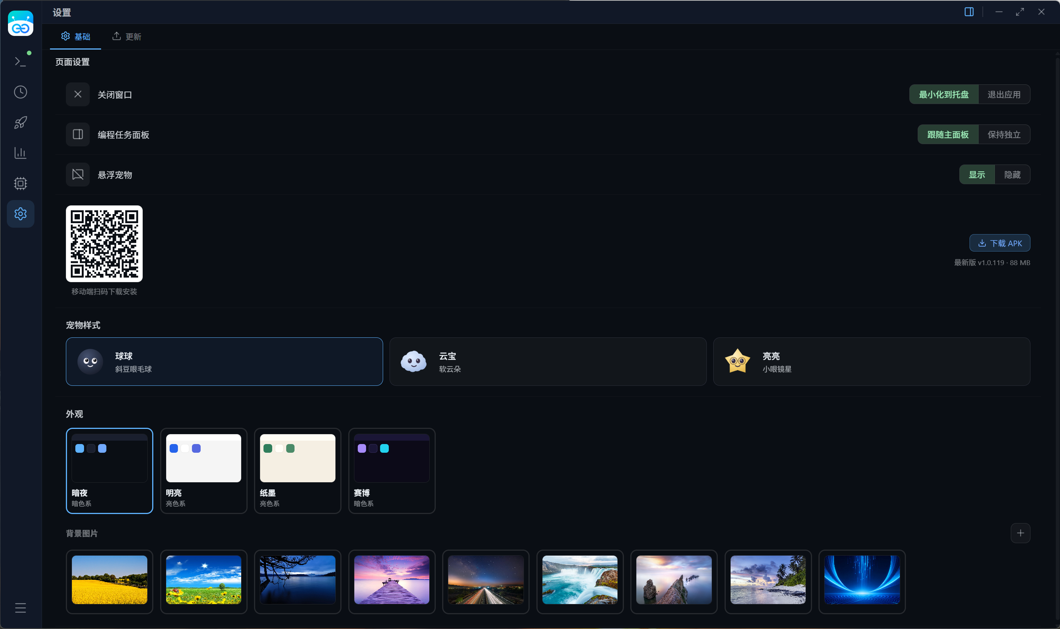
Task: Click the hamburger menu icon at sidebar bottom
Action: point(20,608)
